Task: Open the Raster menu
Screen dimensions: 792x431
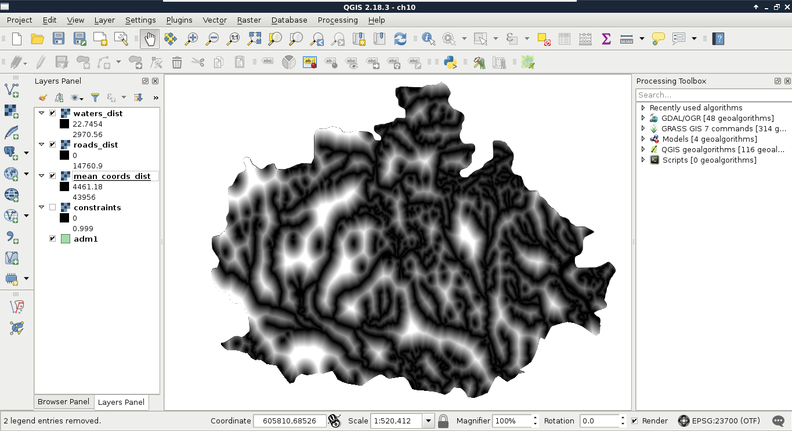Action: 249,20
